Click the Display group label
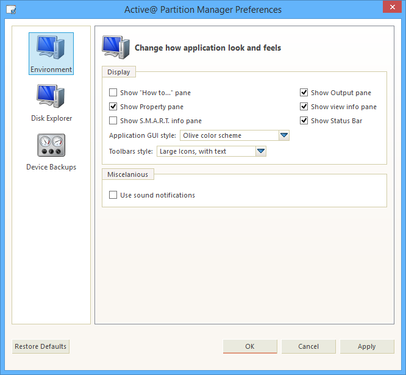 click(x=119, y=72)
